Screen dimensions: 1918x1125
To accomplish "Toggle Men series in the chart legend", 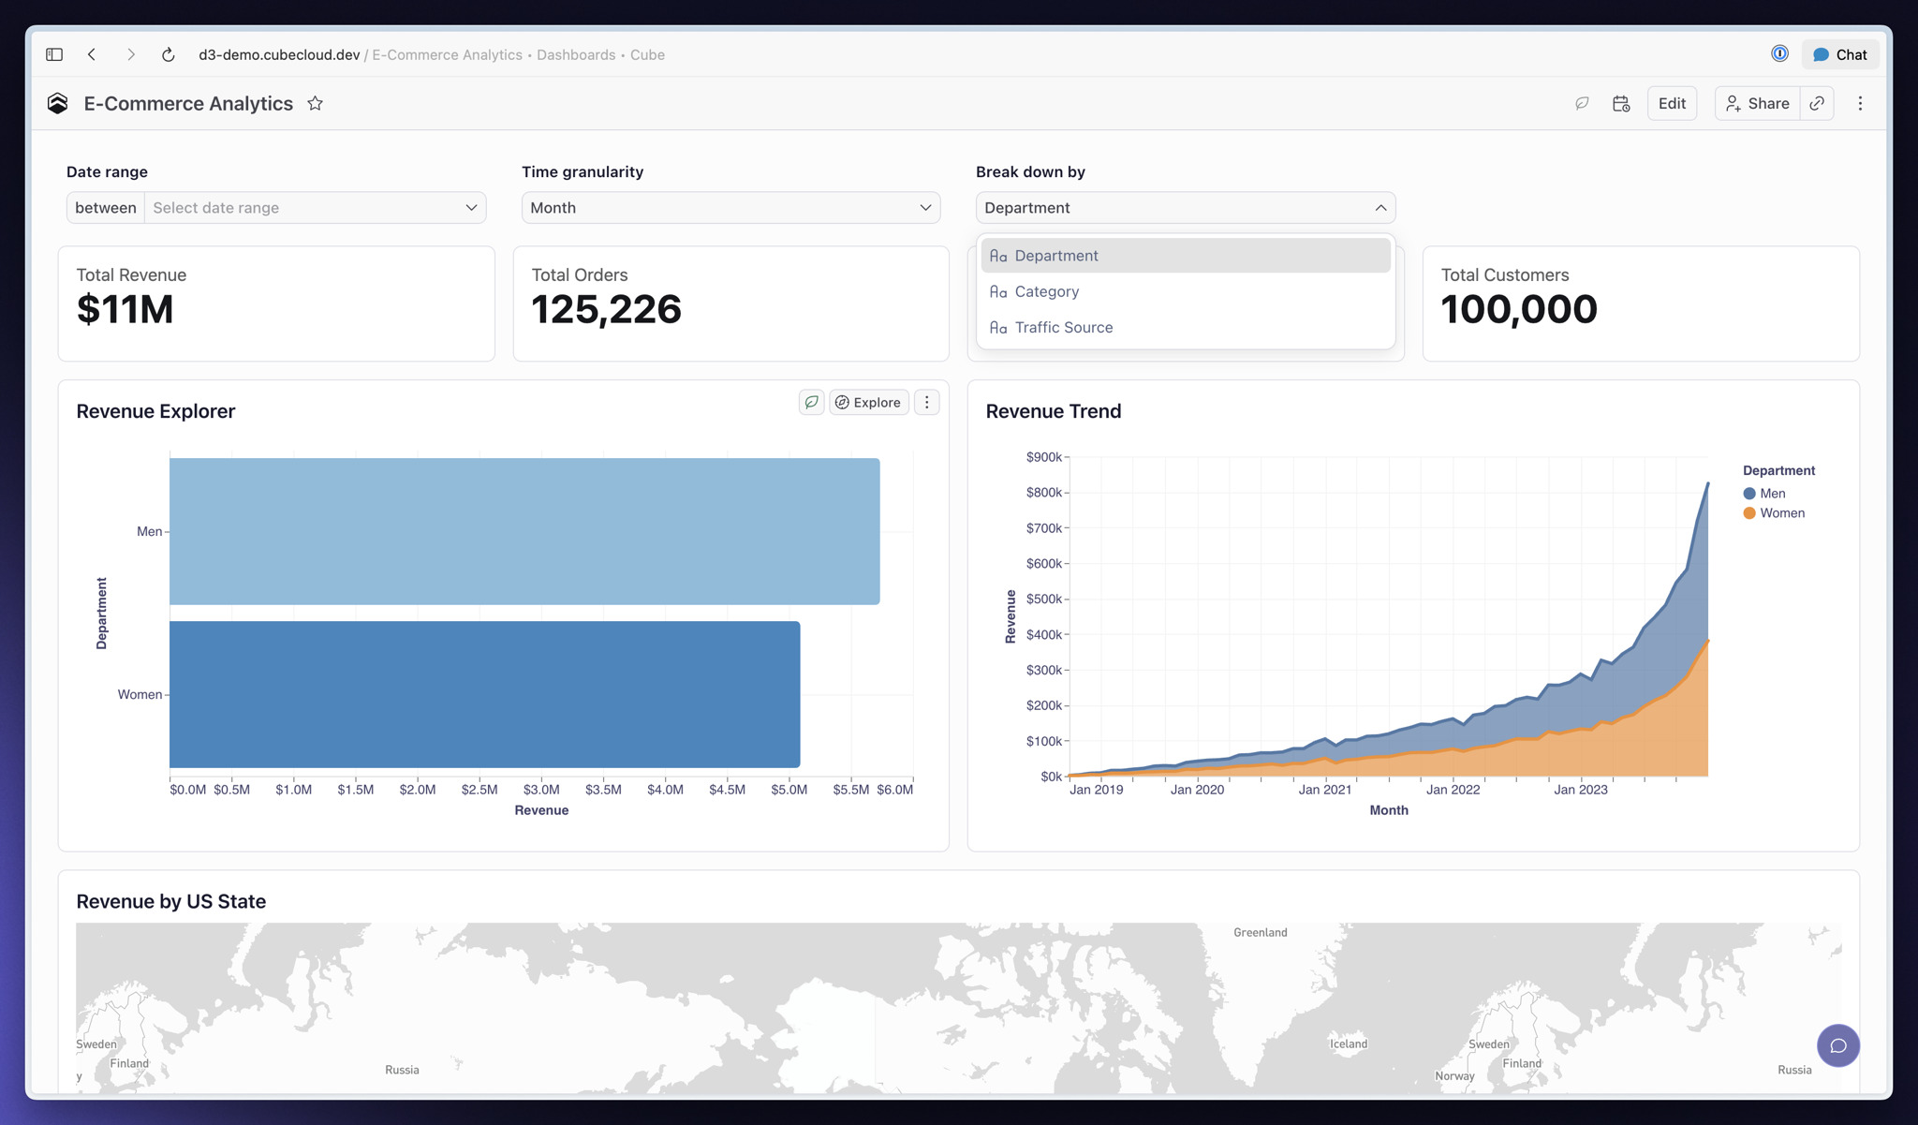I will point(1764,494).
